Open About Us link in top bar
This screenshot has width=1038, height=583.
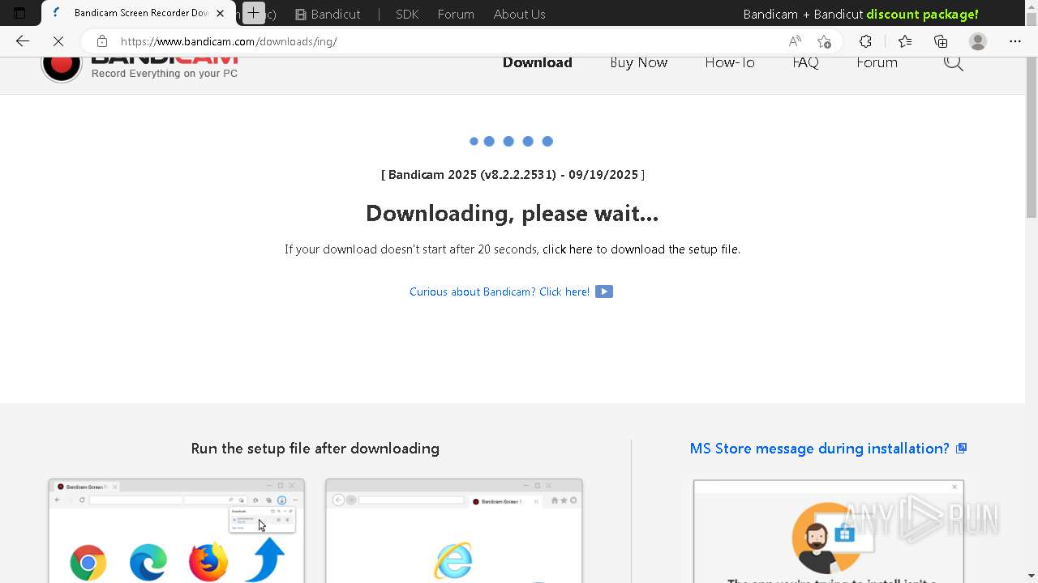[x=519, y=14]
